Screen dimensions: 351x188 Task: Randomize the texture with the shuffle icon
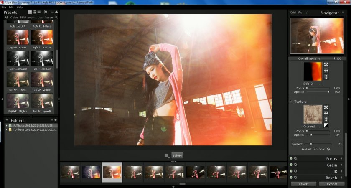pos(326,107)
